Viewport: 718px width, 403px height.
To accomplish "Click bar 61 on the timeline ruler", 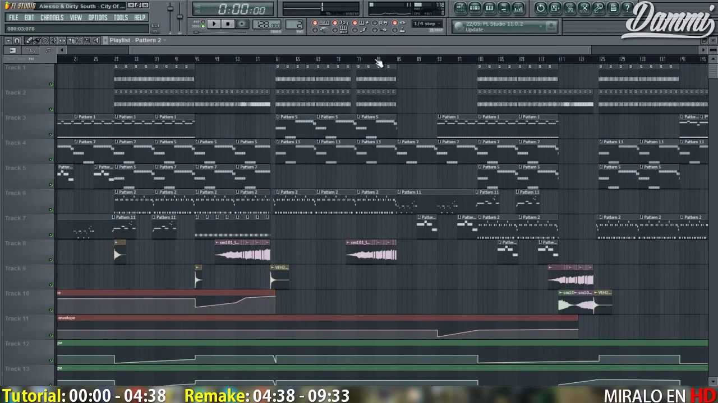I will [277, 59].
